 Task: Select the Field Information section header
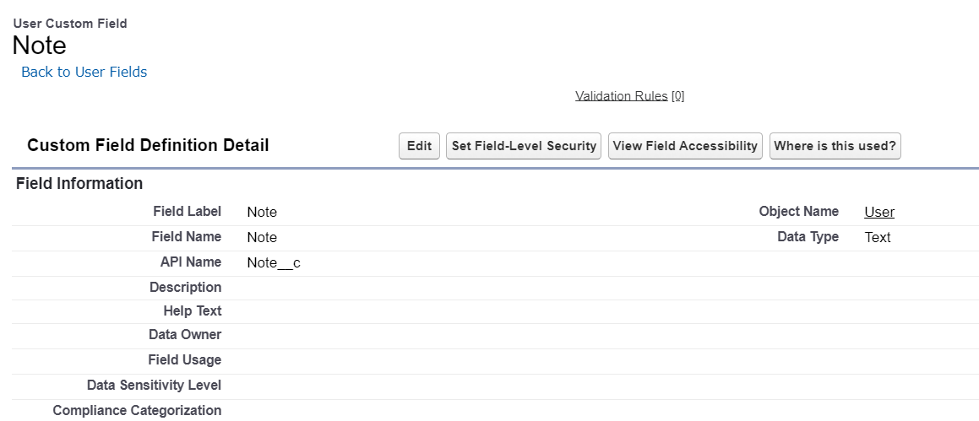[x=79, y=184]
